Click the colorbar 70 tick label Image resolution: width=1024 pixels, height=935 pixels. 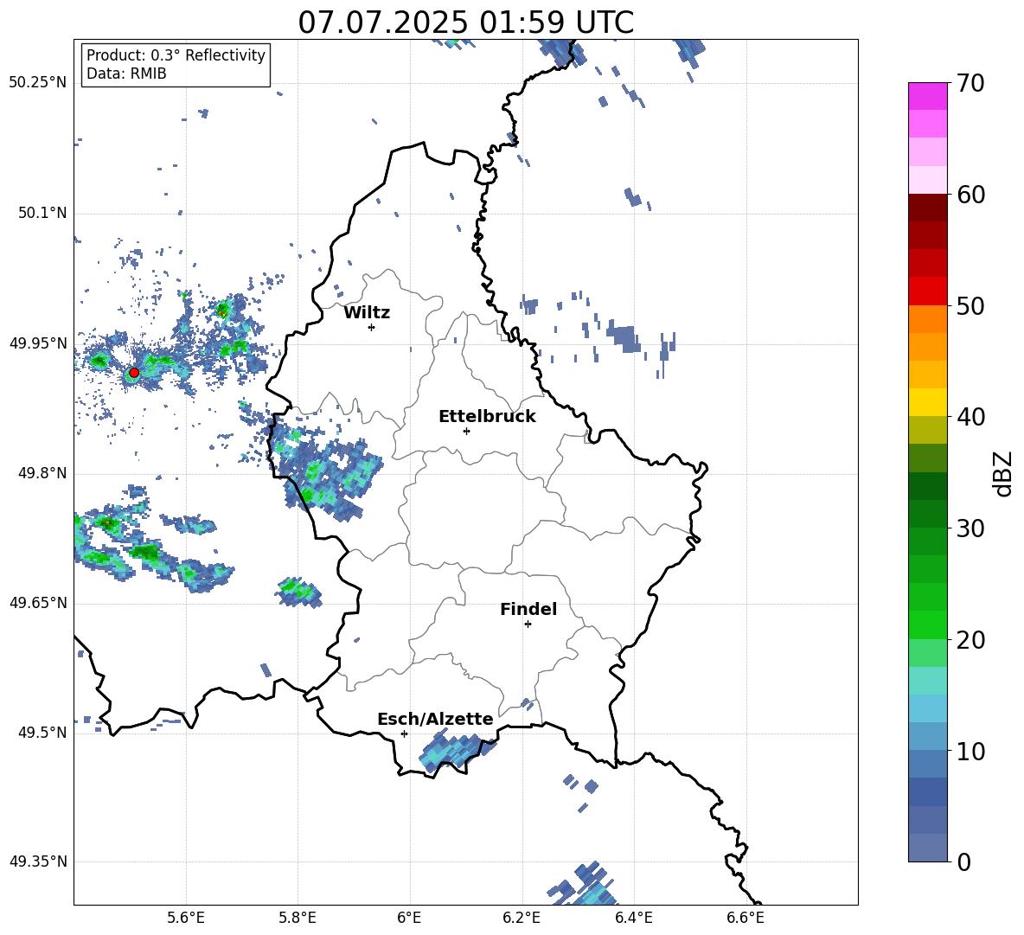click(971, 83)
